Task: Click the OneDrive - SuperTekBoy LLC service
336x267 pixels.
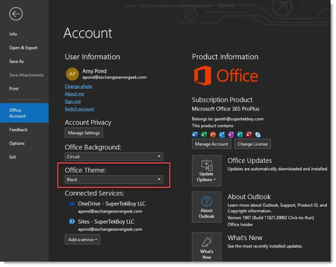Action: [112, 204]
